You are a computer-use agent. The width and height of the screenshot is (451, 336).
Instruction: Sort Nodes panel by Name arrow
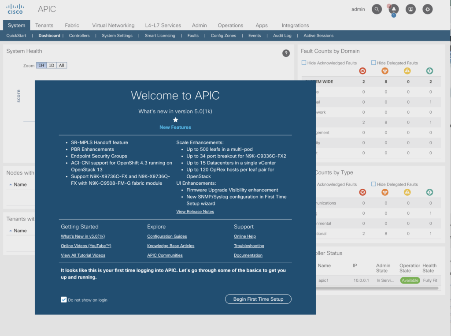11,185
